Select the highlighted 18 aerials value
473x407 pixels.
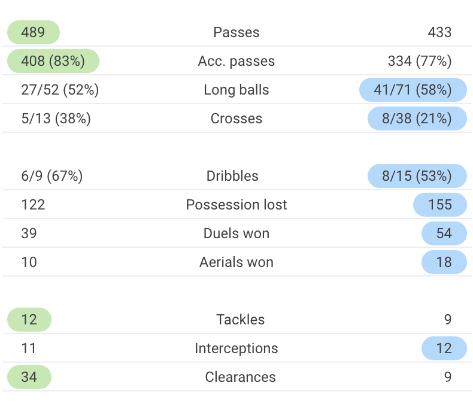tap(444, 262)
